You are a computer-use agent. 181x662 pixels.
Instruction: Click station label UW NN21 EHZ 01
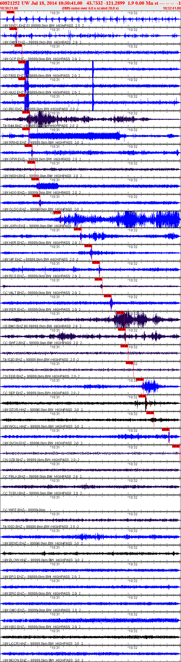(16, 26)
